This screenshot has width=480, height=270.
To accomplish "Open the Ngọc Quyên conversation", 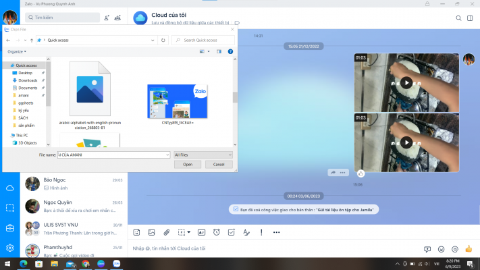I will (x=74, y=206).
